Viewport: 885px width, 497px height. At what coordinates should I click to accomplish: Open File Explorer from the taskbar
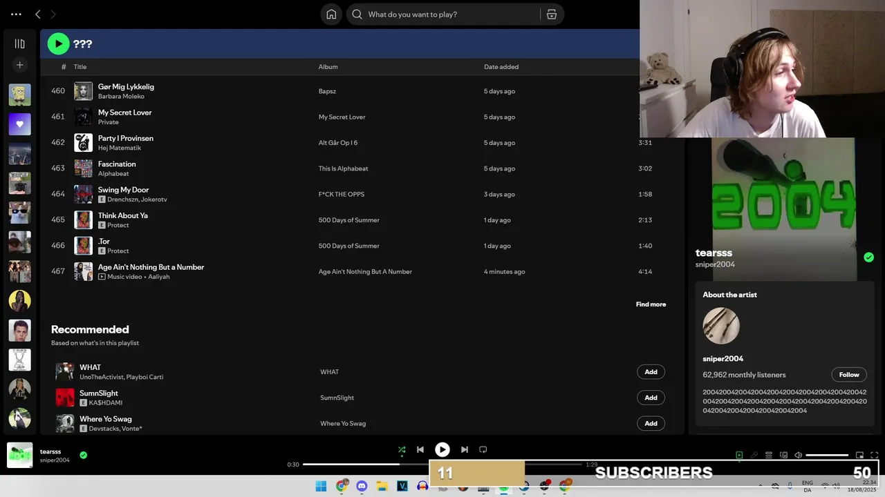point(382,486)
